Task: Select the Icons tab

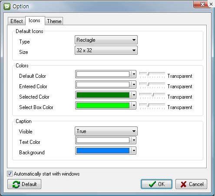Action: coord(34,20)
